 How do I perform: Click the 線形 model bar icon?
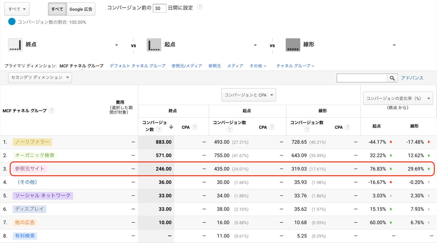coord(293,45)
